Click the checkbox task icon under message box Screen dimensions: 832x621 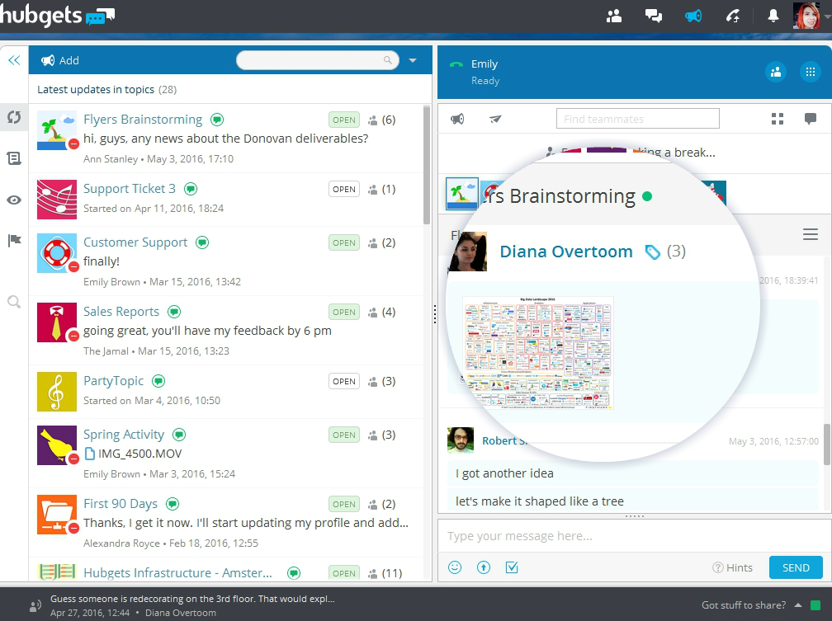[512, 567]
